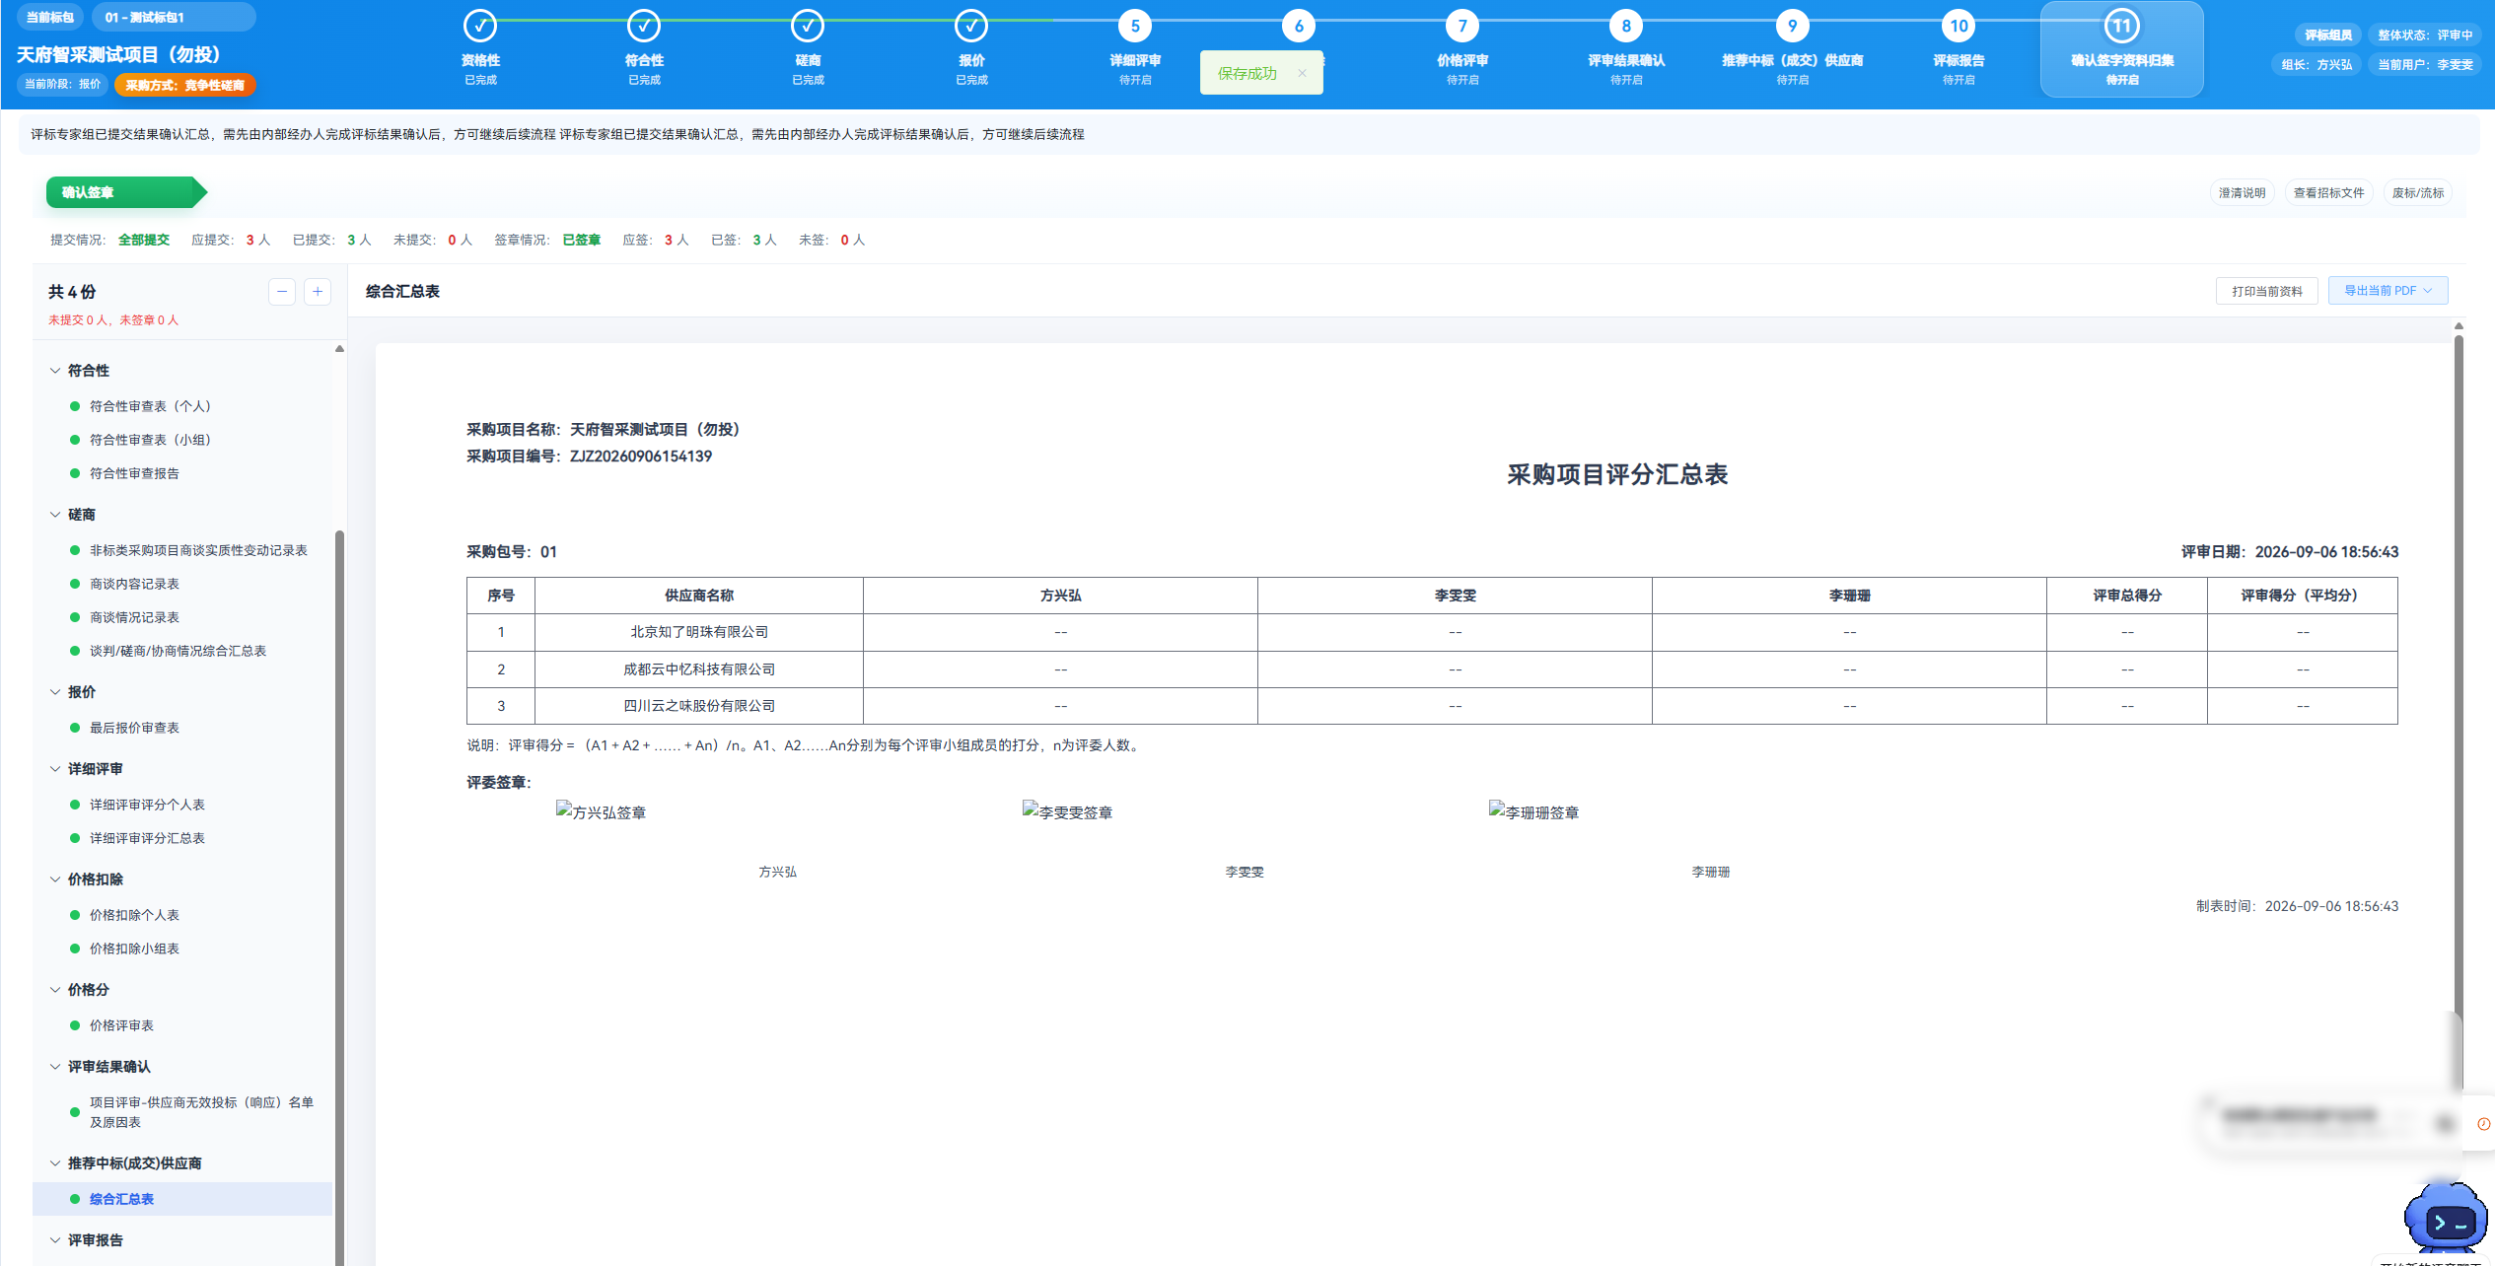Click the completed 符合性 step checkmark icon
The height and width of the screenshot is (1266, 2495).
tap(644, 26)
